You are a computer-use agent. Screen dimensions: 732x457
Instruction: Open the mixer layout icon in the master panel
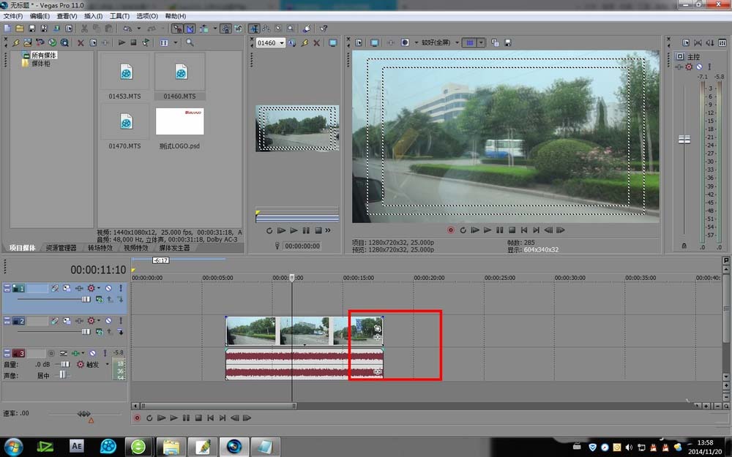[722, 42]
